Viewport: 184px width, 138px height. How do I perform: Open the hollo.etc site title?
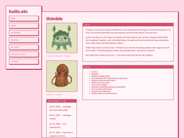point(18,12)
